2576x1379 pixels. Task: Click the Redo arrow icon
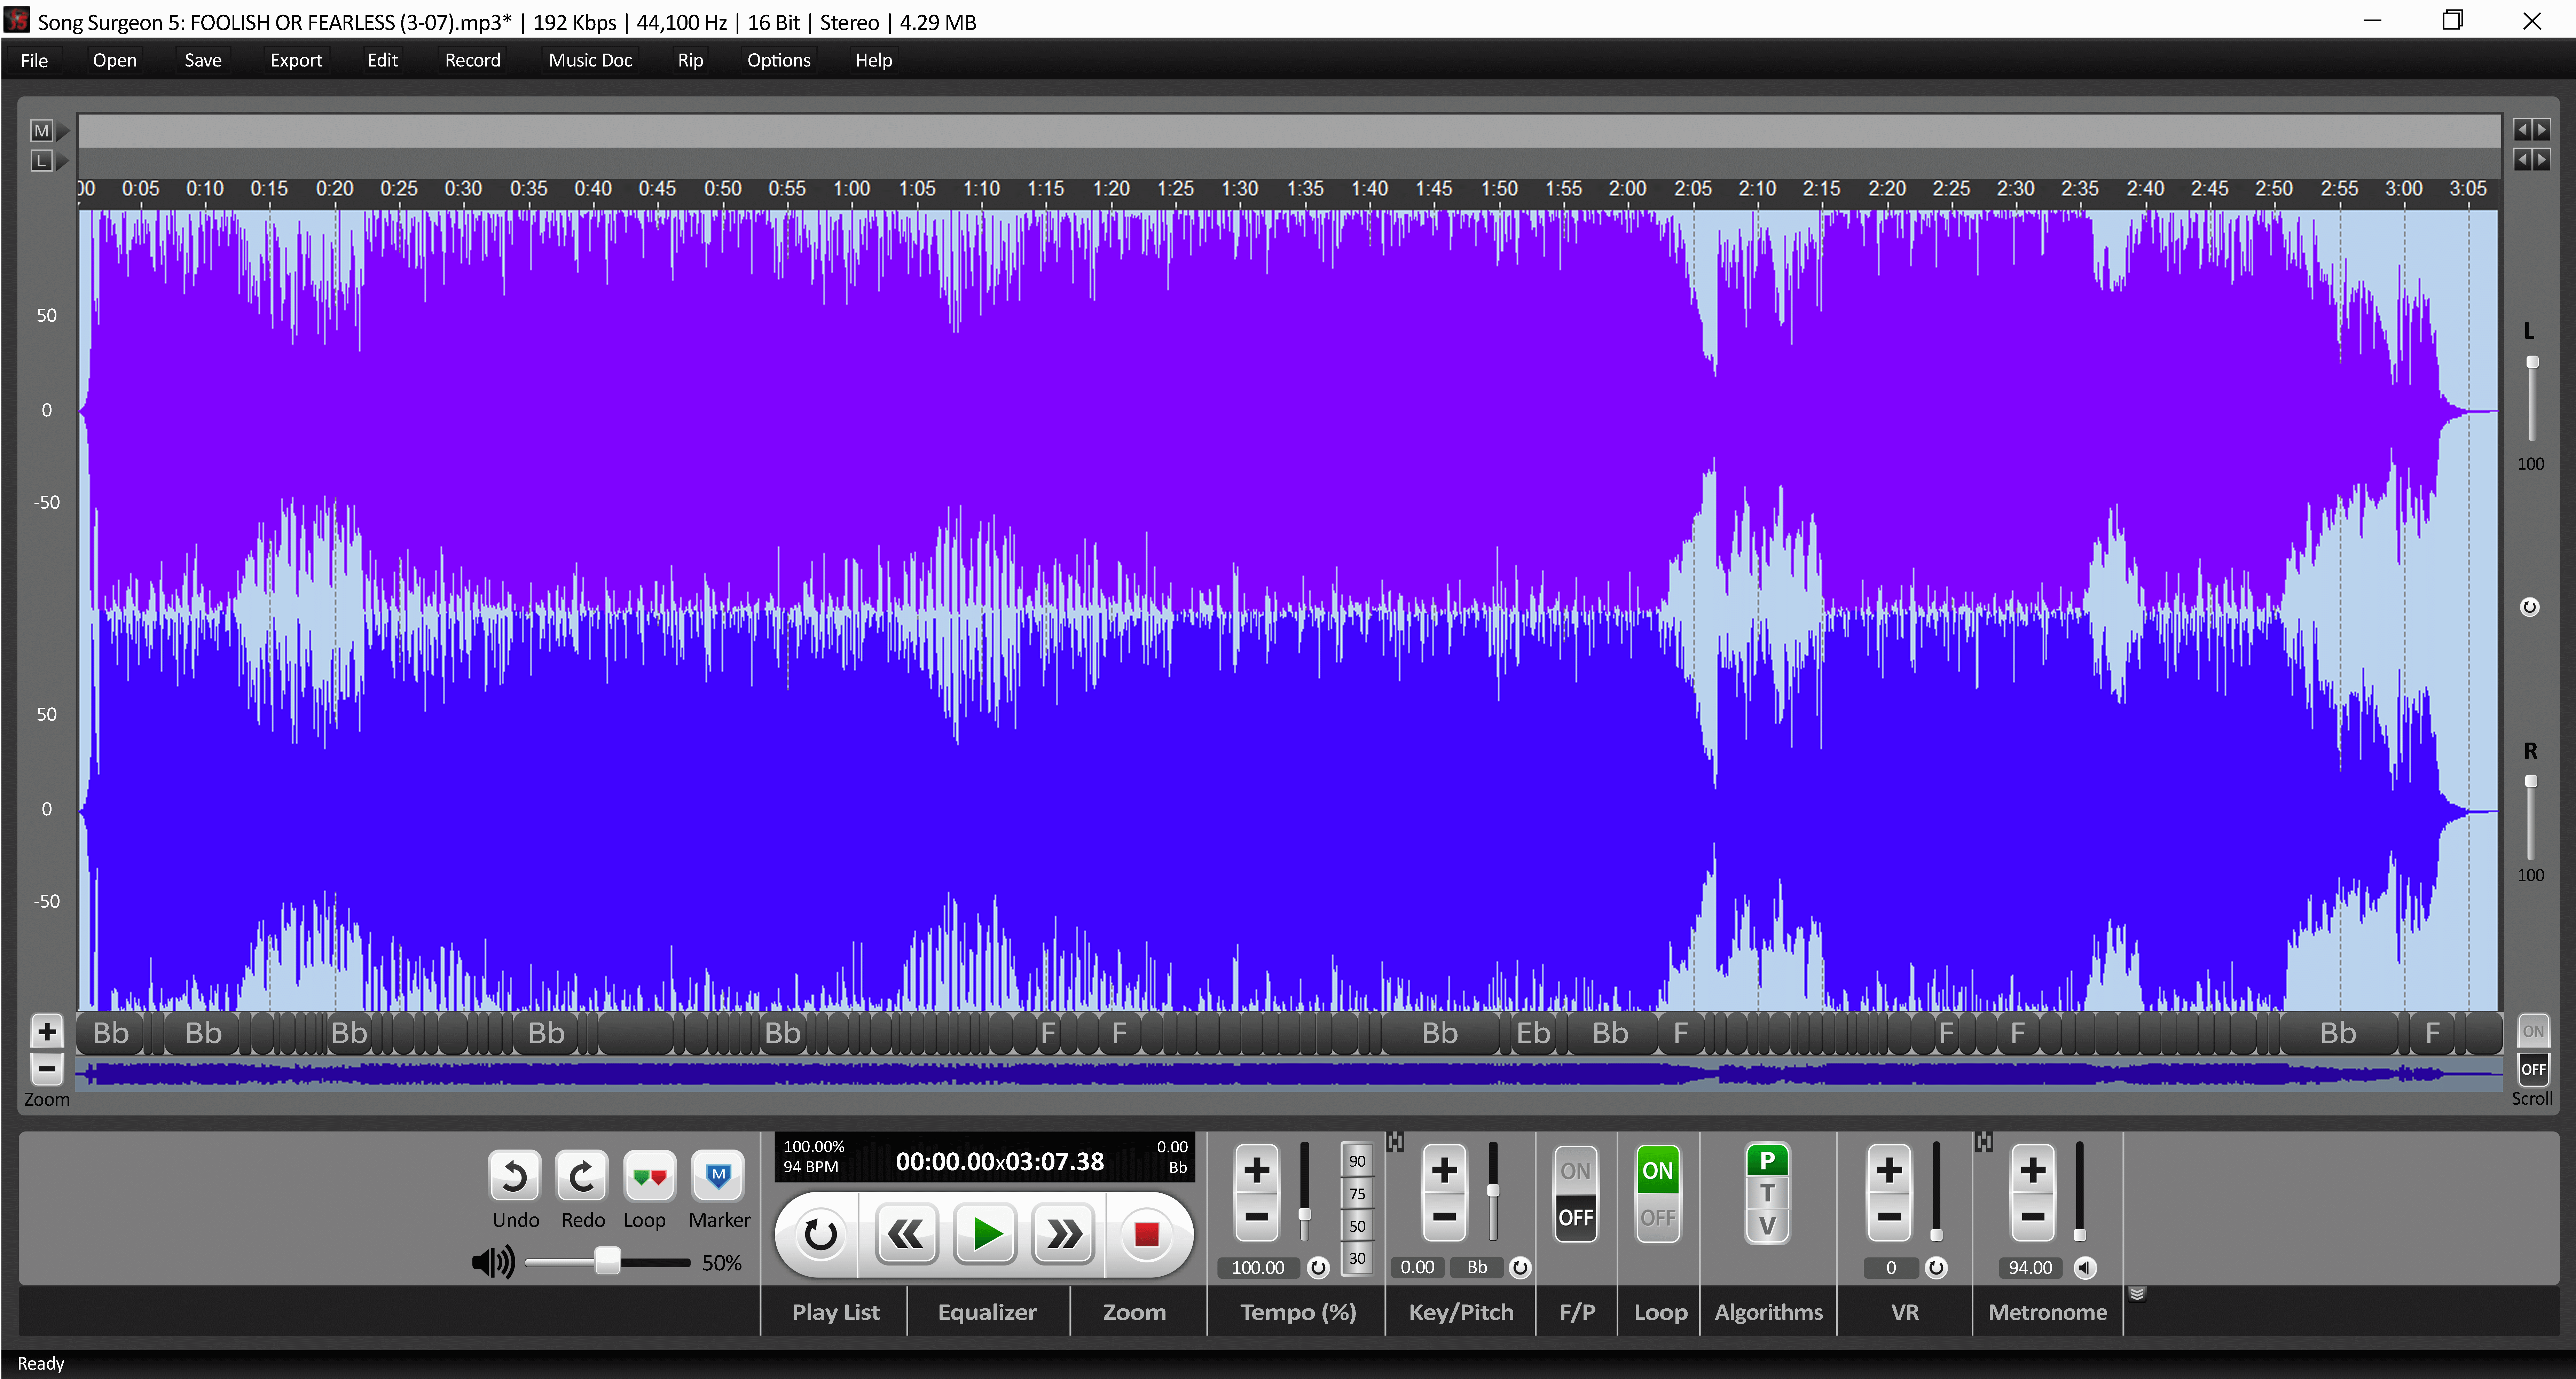582,1176
